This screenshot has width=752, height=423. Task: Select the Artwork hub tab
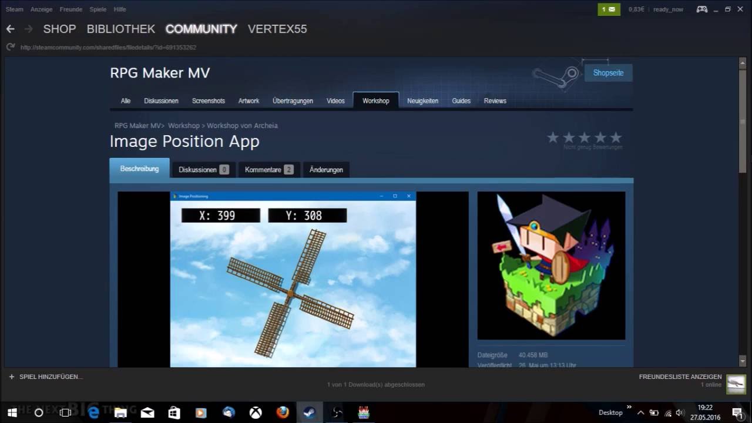coord(249,101)
